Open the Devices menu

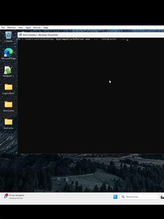click(37, 28)
